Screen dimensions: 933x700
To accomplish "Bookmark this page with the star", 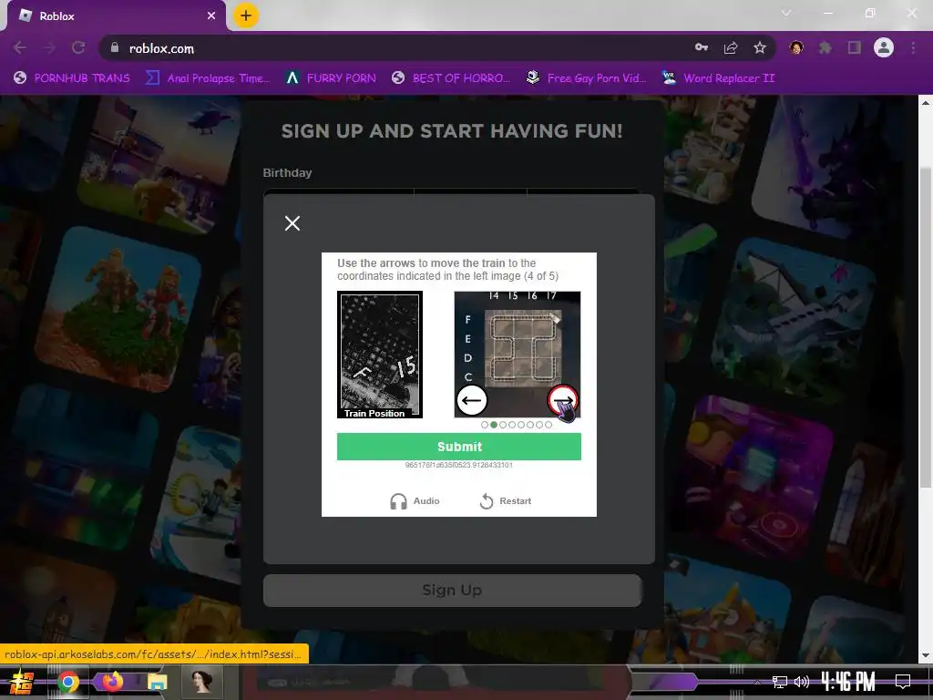I will 759,47.
